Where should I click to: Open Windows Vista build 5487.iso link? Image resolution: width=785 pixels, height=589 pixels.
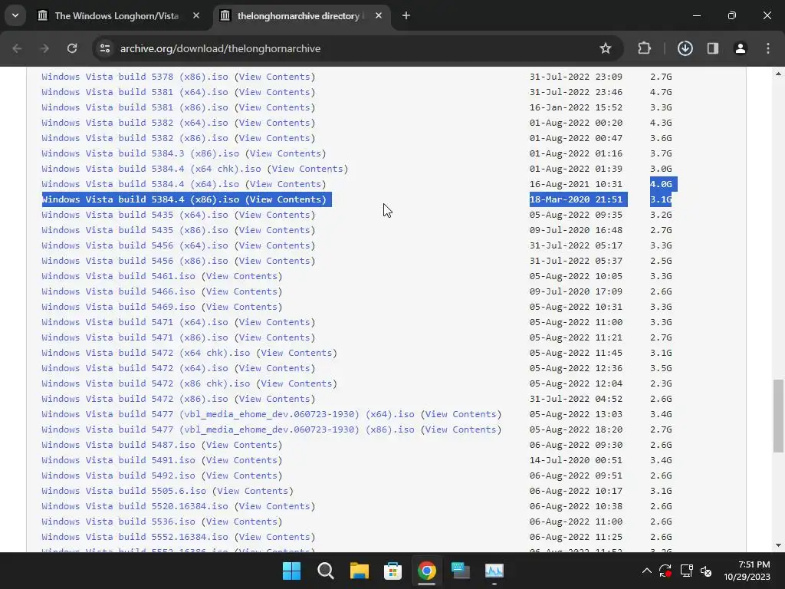pyautogui.click(x=118, y=445)
